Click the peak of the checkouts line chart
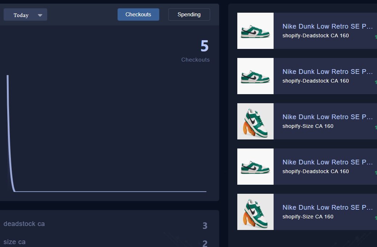This screenshot has height=247, width=377. [8, 76]
